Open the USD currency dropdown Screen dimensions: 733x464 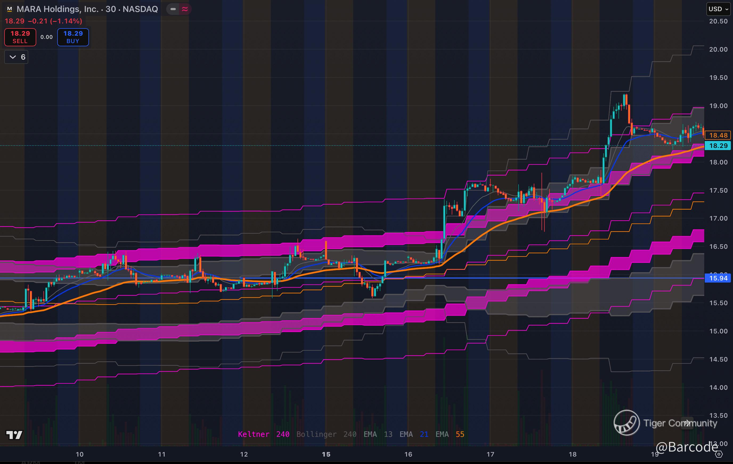click(718, 9)
